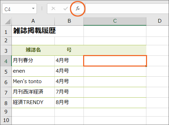Select the 4月号 cell in 月刊春分 row
The image size is (169, 125).
click(69, 61)
